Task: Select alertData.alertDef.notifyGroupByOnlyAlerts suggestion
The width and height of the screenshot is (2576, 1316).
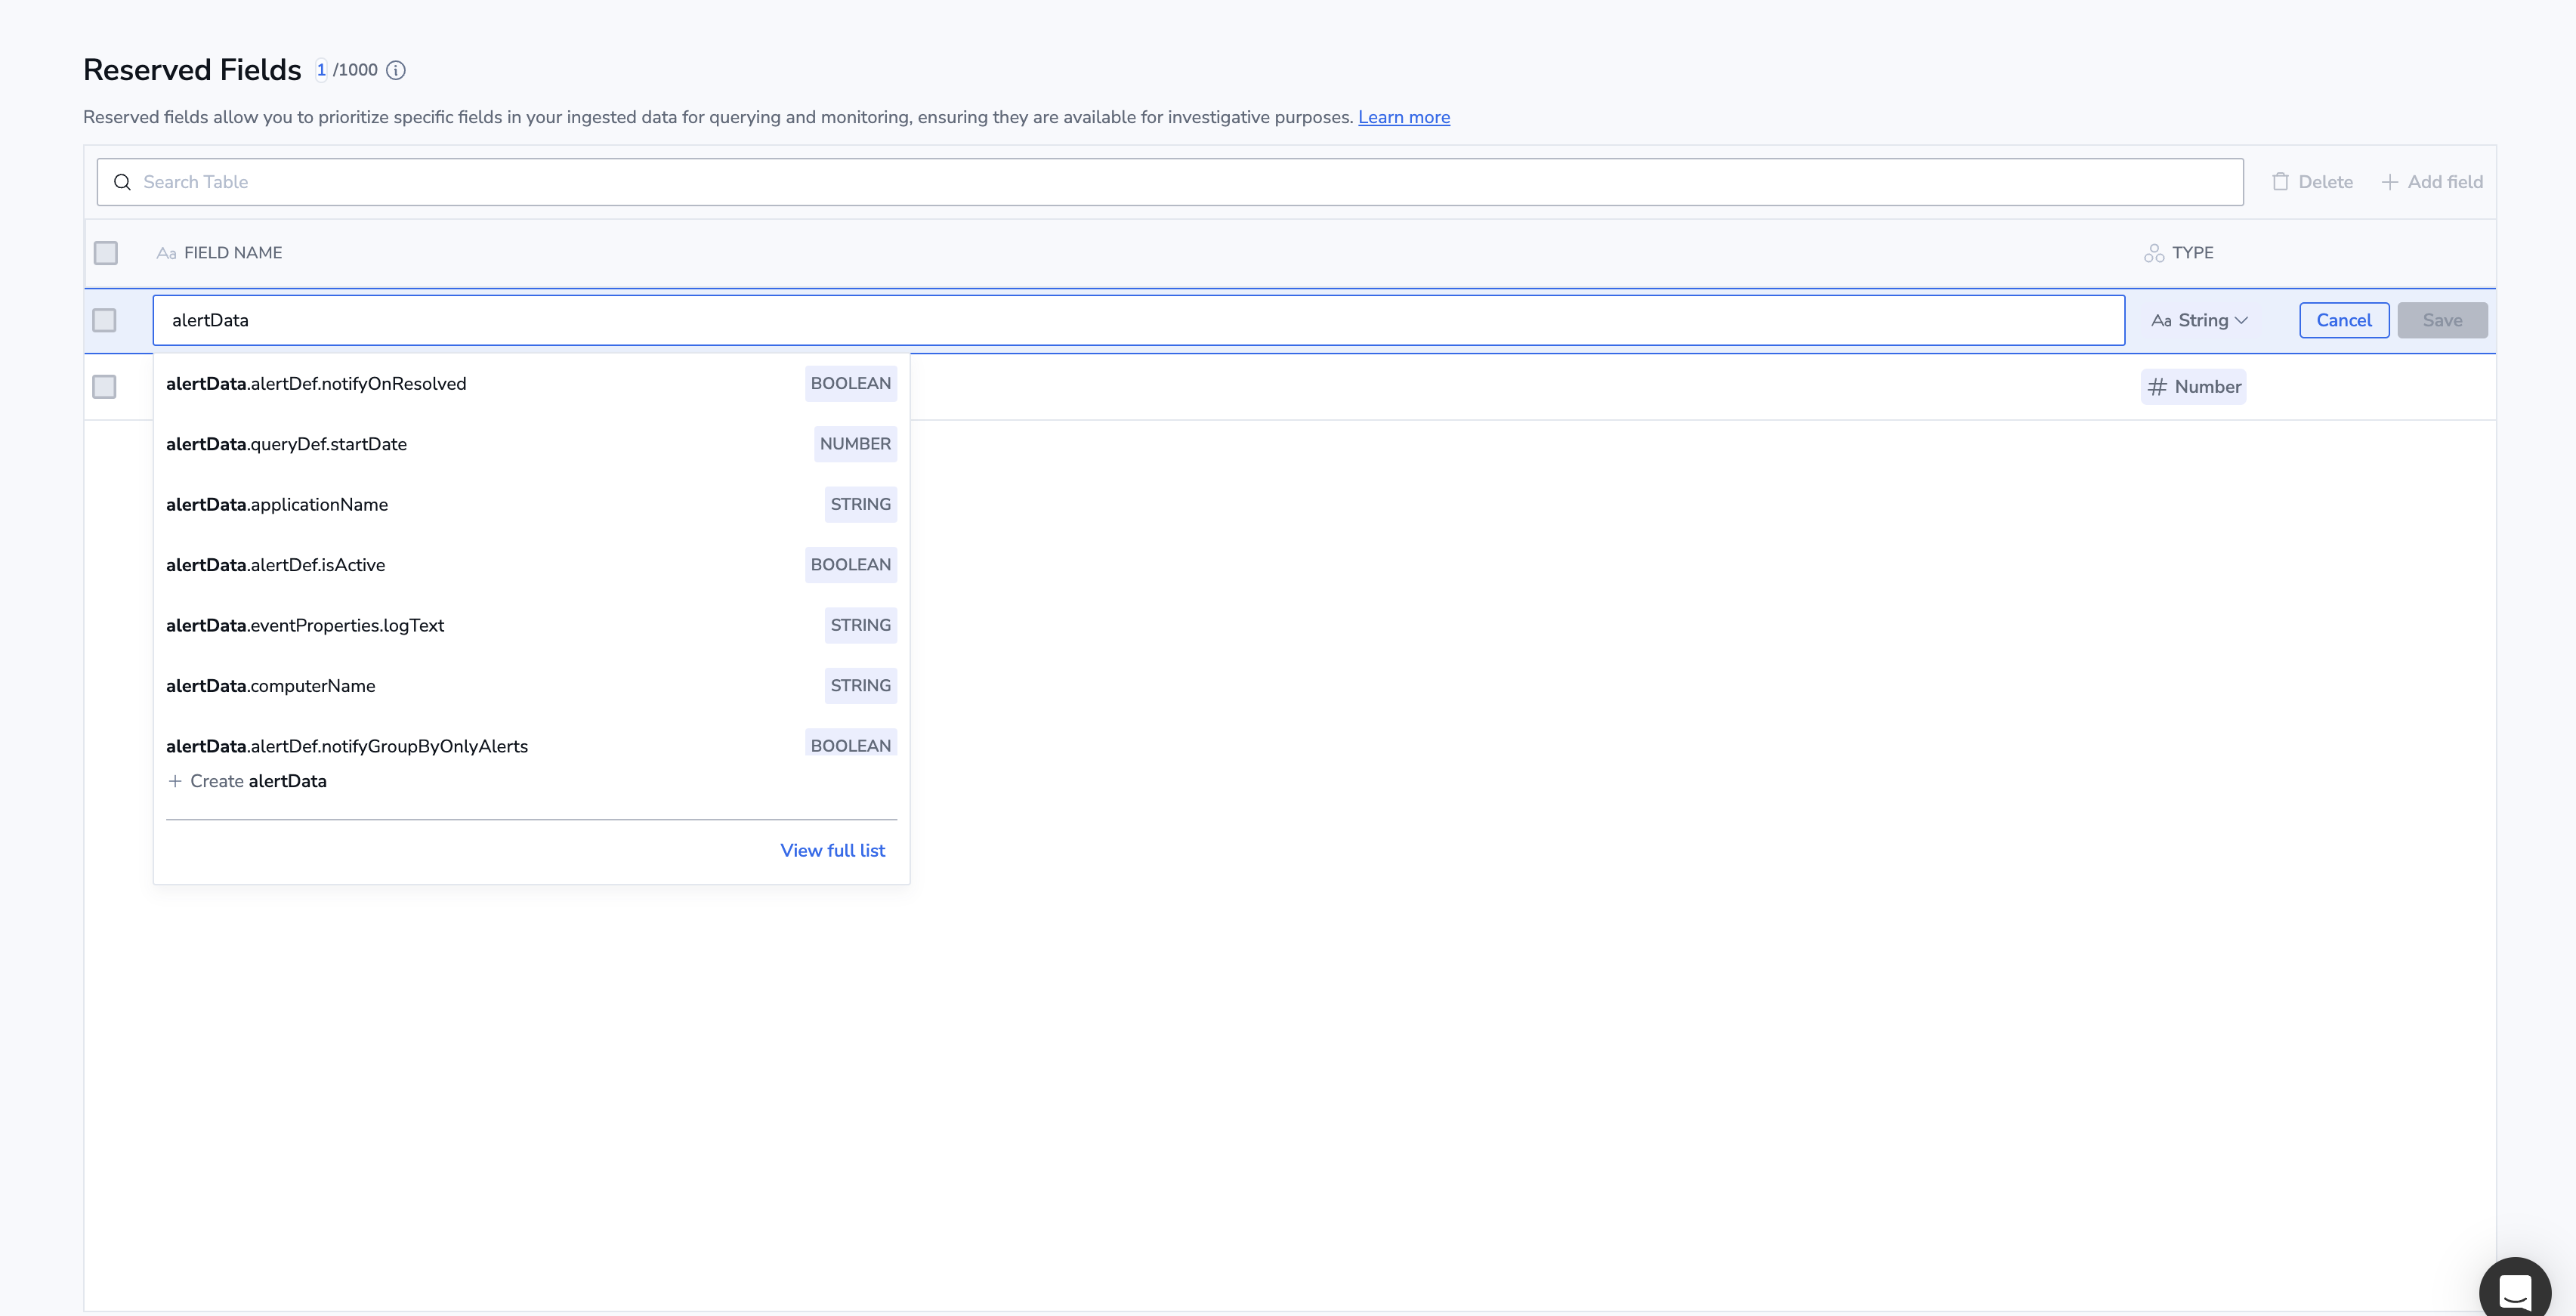Action: coord(531,741)
